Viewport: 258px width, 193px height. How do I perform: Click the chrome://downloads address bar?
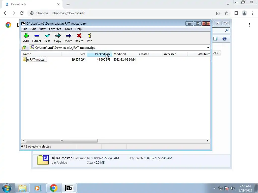[121, 13]
